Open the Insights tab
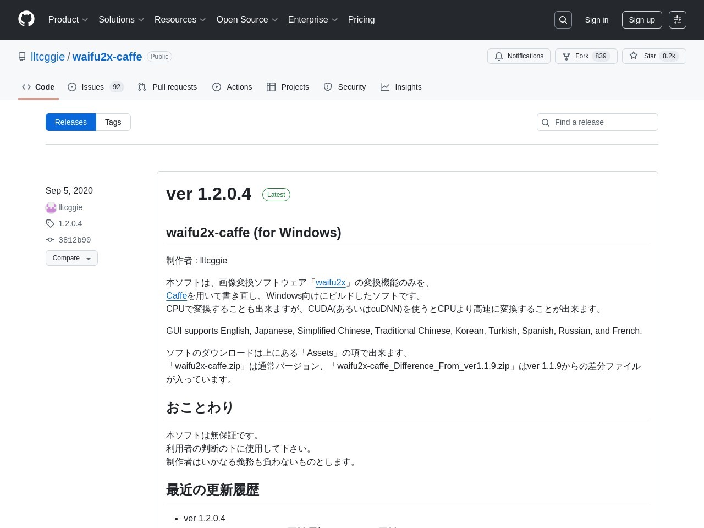The height and width of the screenshot is (528, 704). click(401, 87)
